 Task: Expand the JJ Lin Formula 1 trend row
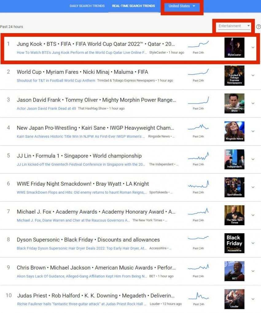click(253, 159)
